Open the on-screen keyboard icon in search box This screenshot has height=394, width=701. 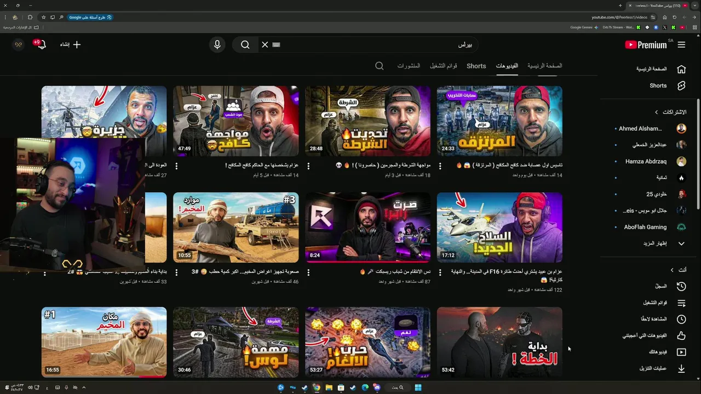[x=276, y=45]
